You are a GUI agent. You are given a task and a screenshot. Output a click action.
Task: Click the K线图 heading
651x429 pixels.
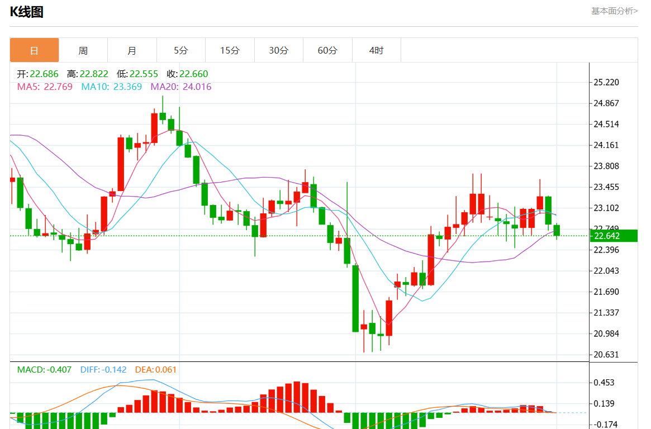(27, 12)
